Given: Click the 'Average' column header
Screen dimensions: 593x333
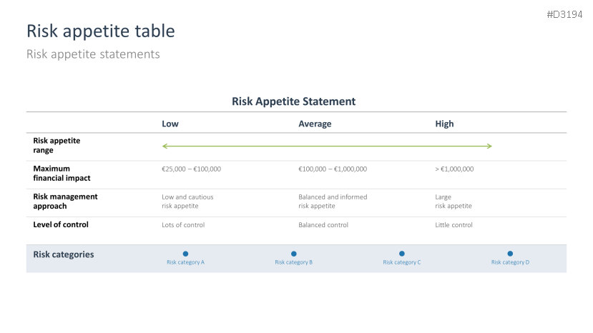Looking at the screenshot, I should [315, 124].
